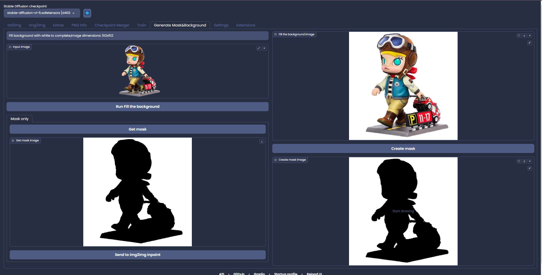Click the Get mask button

(x=138, y=129)
